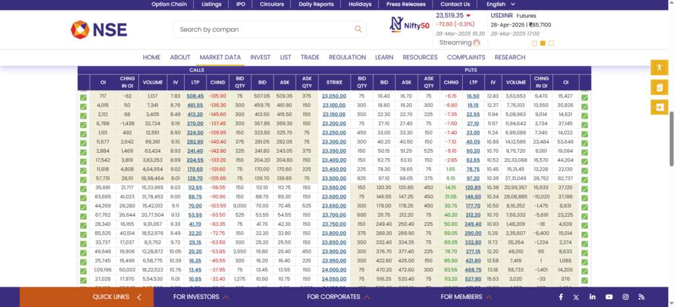675x307 pixels.
Task: Click the STRIKE column header
Action: pos(334,82)
